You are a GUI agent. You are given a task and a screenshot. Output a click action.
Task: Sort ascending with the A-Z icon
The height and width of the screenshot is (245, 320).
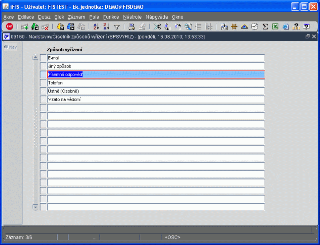96,27
